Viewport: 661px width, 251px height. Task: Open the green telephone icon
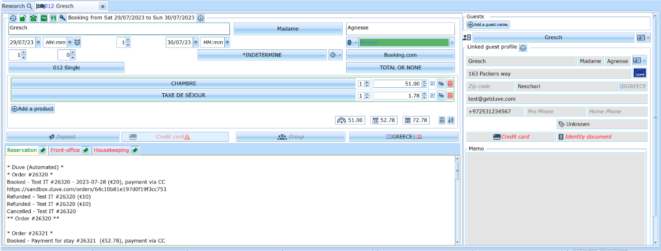[33, 18]
